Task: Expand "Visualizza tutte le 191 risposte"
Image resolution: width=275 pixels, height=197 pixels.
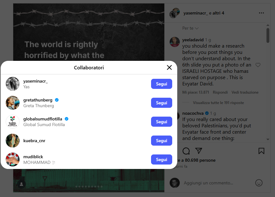Action: coord(218,103)
